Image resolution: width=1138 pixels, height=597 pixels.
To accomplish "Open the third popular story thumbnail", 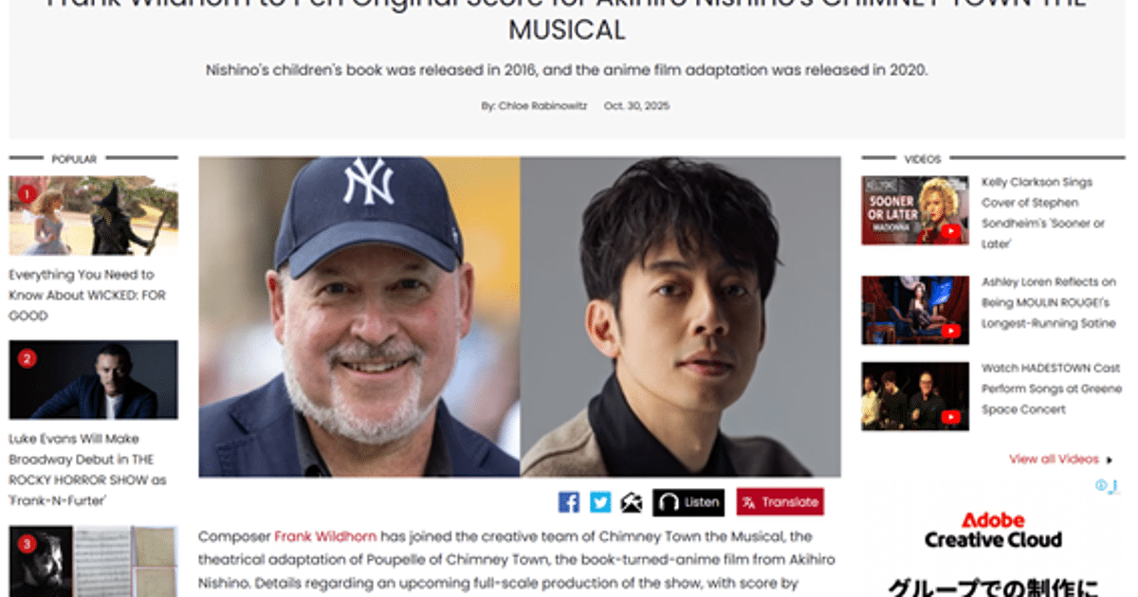I will (93, 561).
